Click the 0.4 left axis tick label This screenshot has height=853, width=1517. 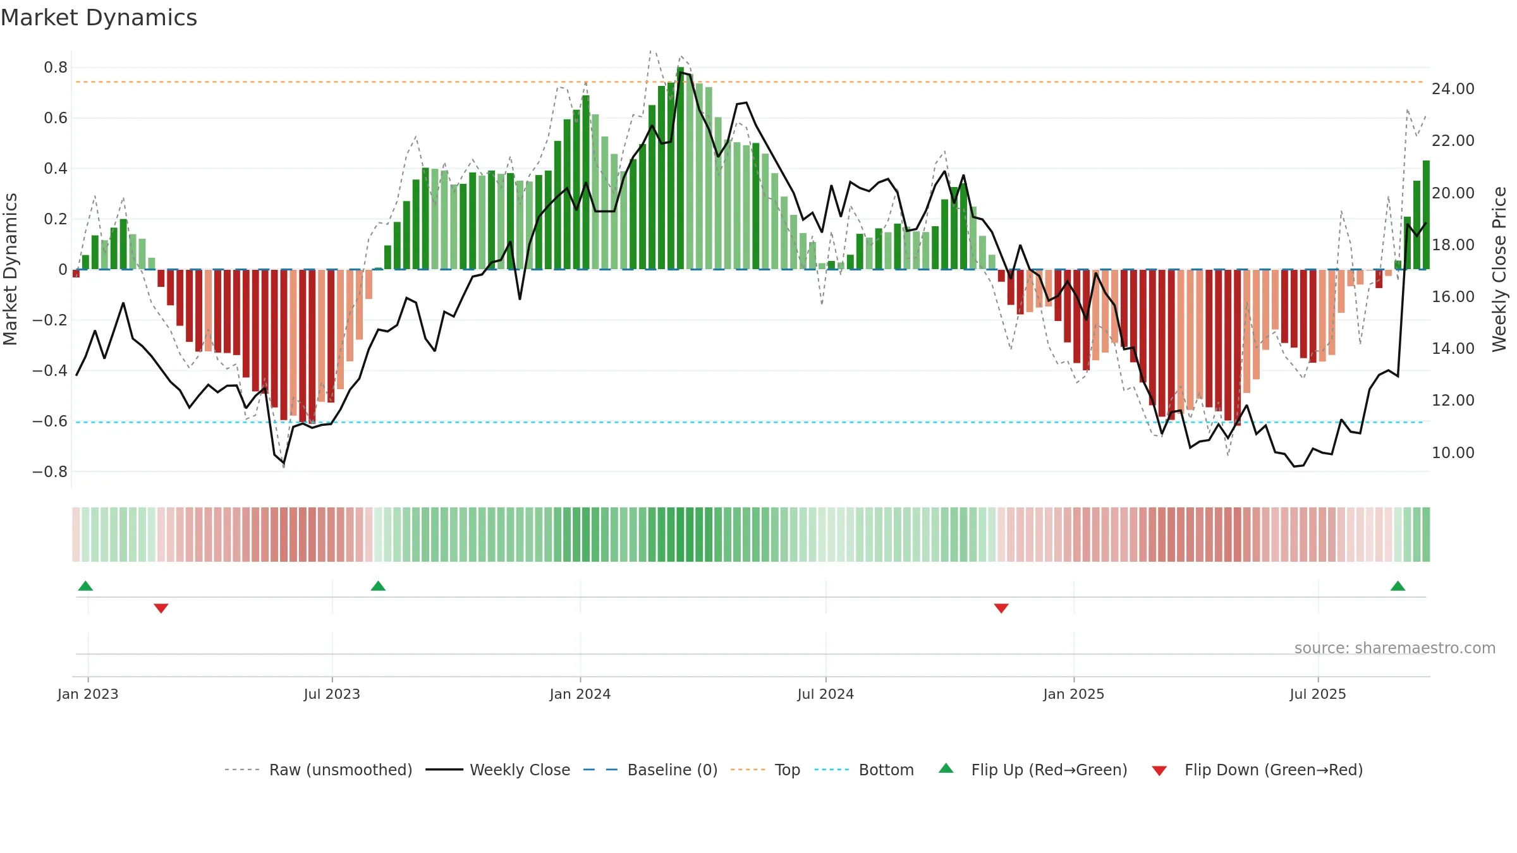(x=56, y=169)
